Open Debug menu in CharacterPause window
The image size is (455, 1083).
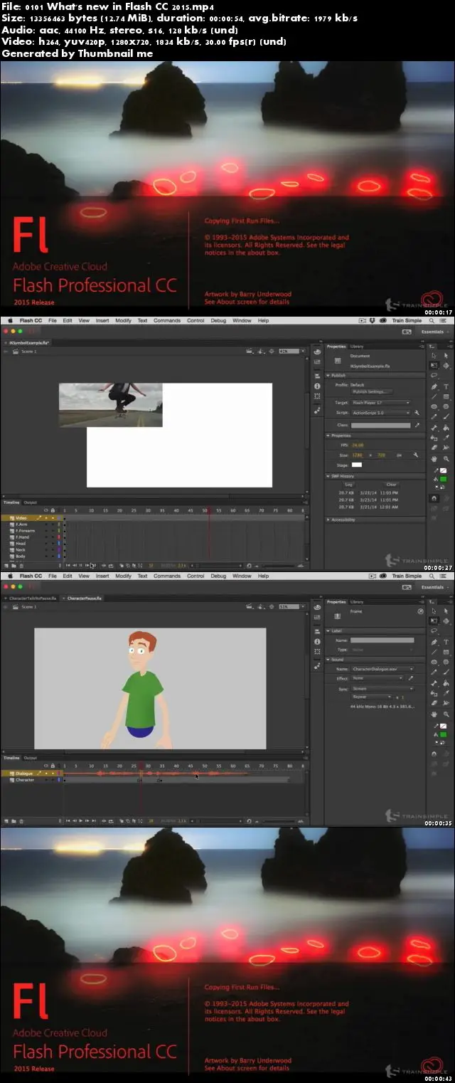click(218, 576)
